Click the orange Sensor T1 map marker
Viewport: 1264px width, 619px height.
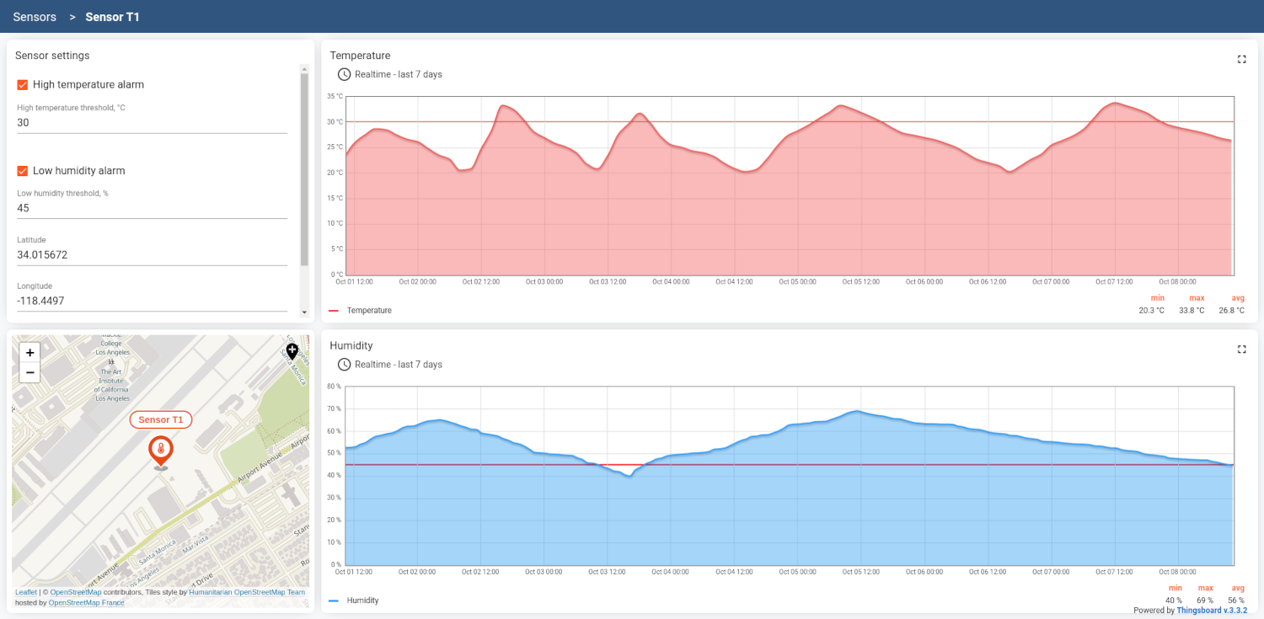coord(160,450)
